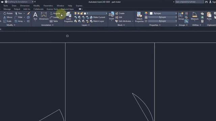Click Make Current layer
216x121 pixels.
98,17
